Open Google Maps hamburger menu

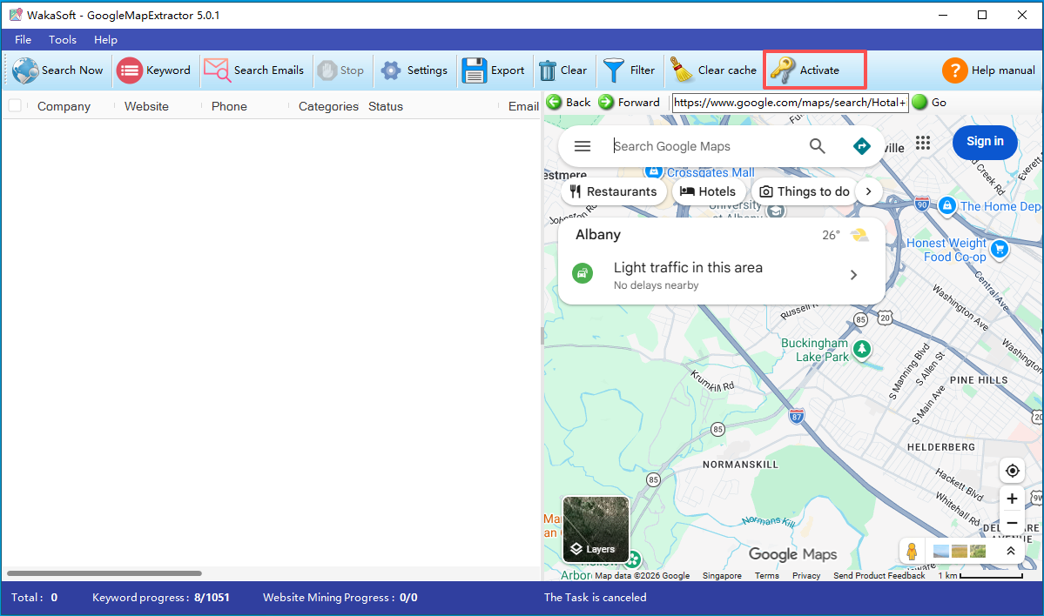coord(583,146)
